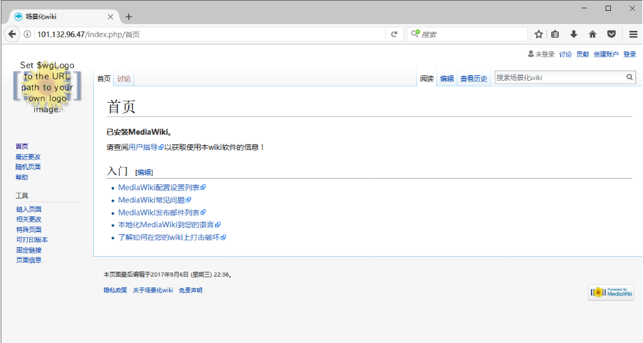
Task: Click the last edited 2017年9月6日 footer text
Action: click(168, 275)
